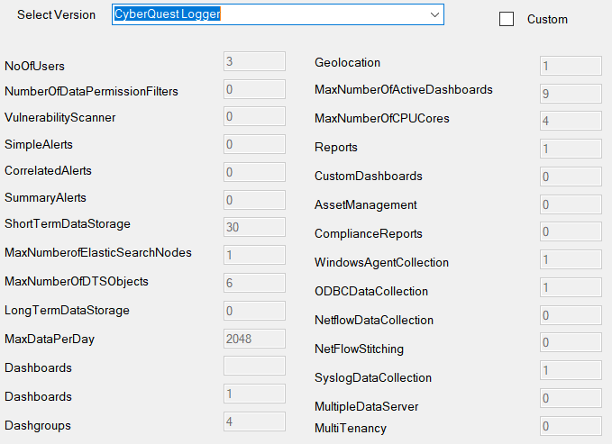This screenshot has height=444, width=612.
Task: Click the LongTermDataStorage value field
Action: pos(254,311)
